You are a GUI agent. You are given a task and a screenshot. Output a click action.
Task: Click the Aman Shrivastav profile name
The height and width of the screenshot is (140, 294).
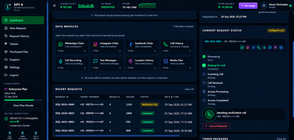tap(278, 4)
